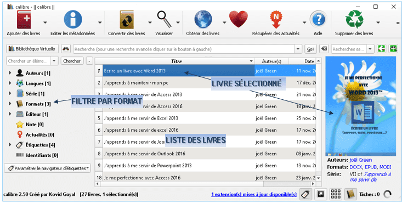Sort by the Auteur(s) column header
The image size is (402, 203).
click(271, 61)
